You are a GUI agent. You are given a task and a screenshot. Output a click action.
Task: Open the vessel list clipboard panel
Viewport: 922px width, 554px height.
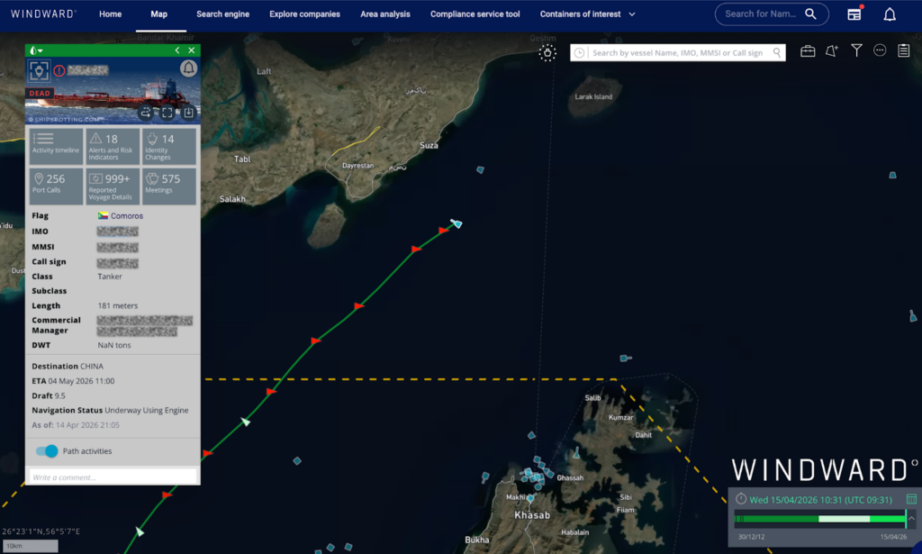point(903,51)
